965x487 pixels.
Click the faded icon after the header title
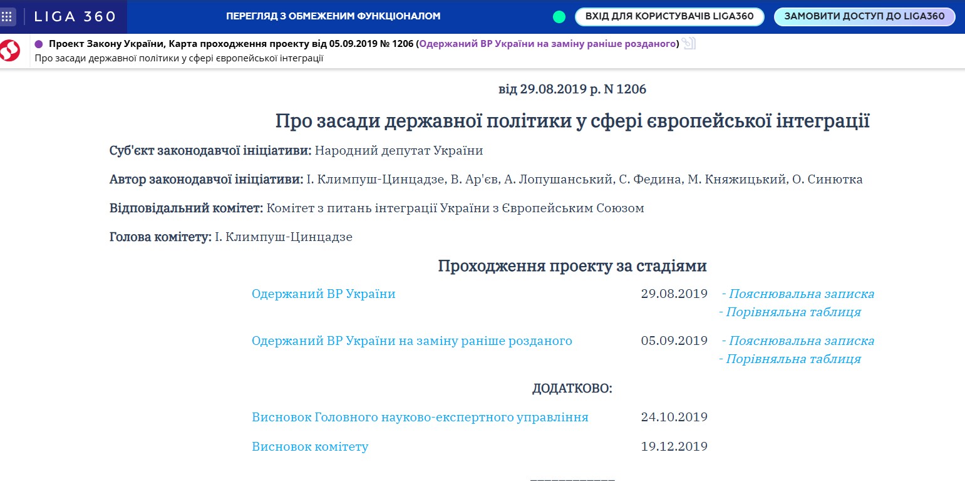point(689,44)
